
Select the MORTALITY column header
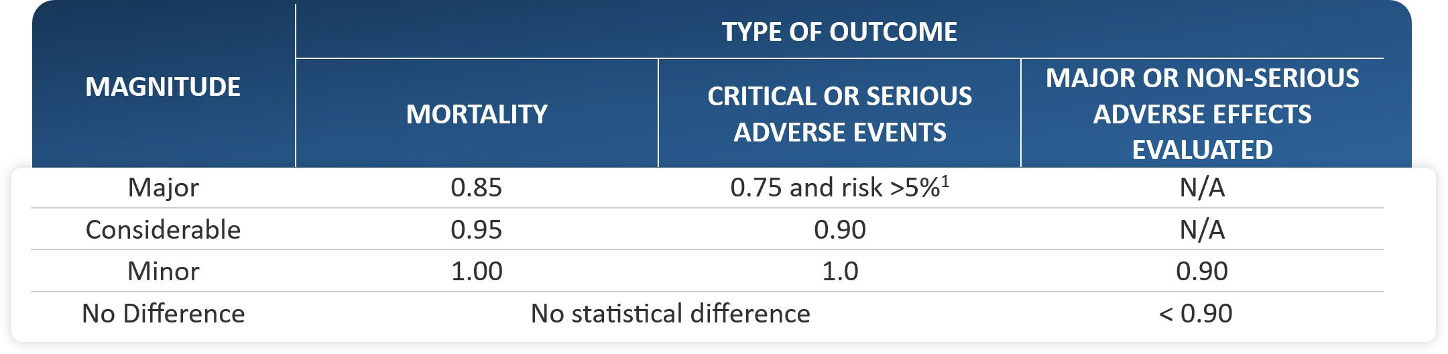(477, 115)
